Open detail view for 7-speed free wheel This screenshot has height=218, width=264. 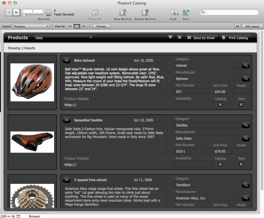coord(67,180)
